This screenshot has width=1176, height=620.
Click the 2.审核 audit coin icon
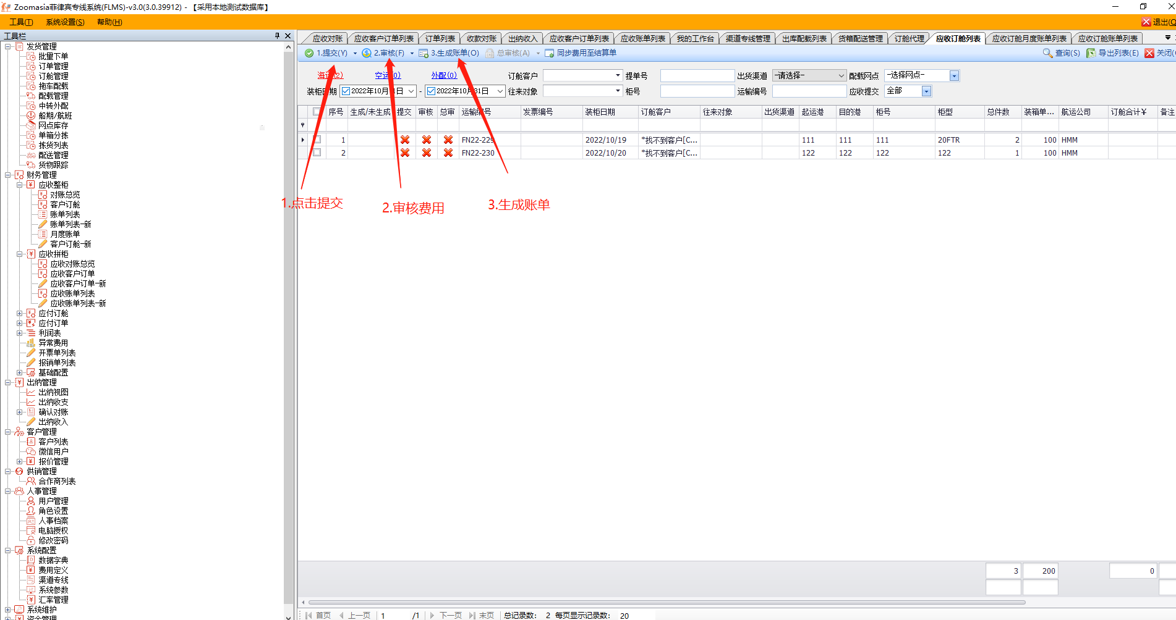click(x=367, y=53)
